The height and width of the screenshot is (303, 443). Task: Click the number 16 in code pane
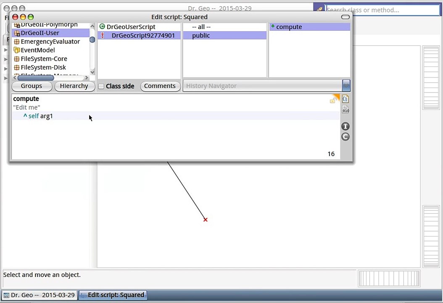coord(331,154)
